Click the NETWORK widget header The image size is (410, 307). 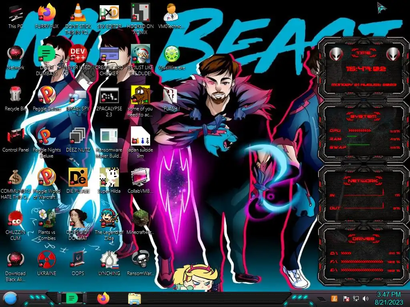(x=364, y=181)
